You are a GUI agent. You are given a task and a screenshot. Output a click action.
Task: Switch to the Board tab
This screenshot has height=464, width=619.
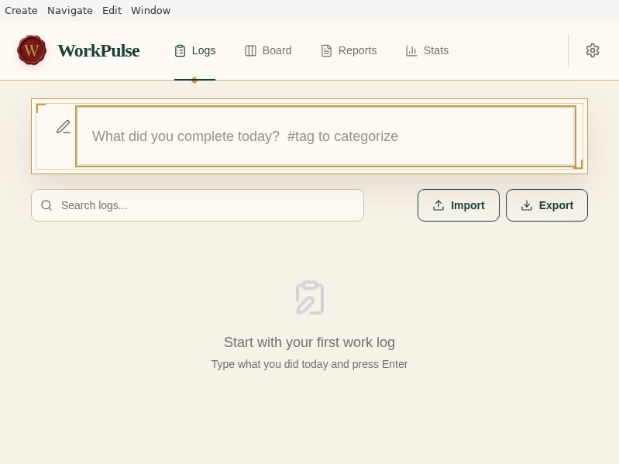click(268, 50)
